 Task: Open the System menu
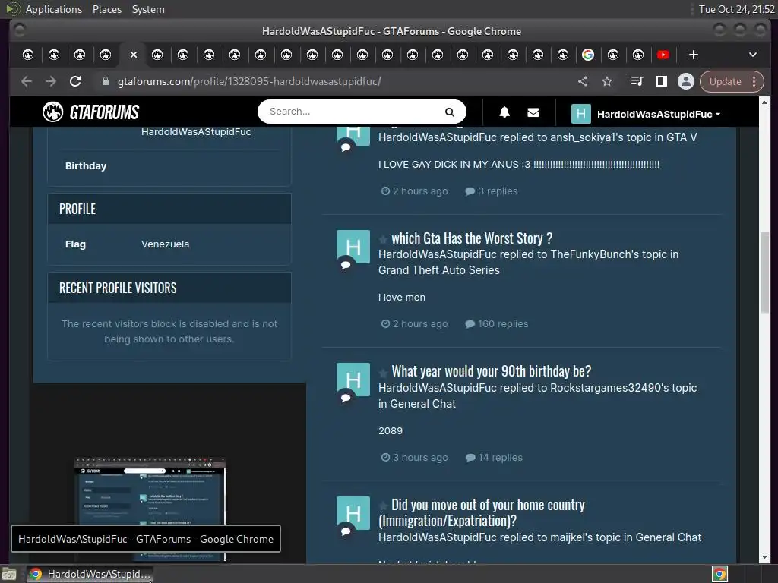[148, 9]
